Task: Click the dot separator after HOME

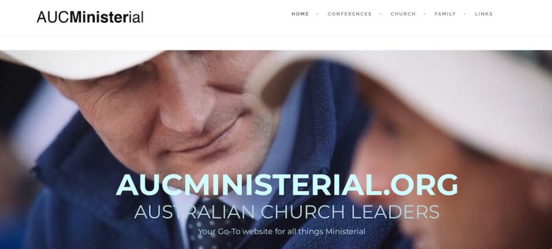Action: [x=318, y=14]
